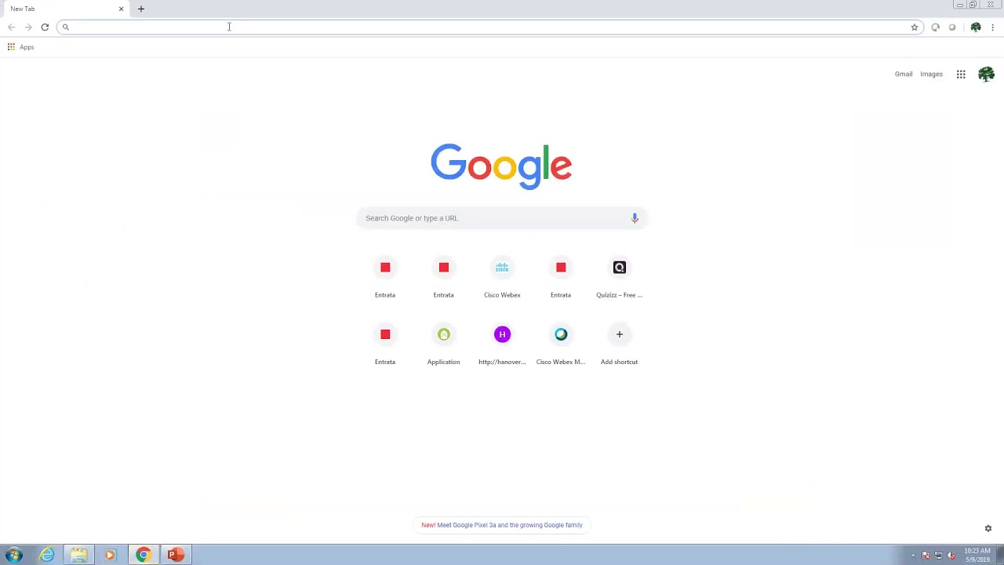Open the Google apps grid launcher
This screenshot has width=1004, height=565.
pos(961,75)
